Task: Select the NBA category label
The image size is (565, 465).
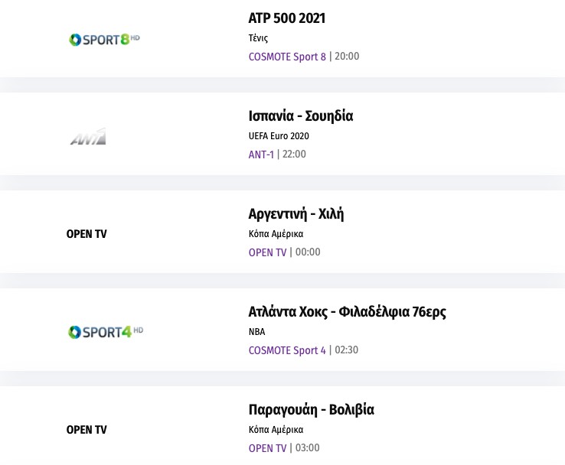Action: tap(257, 332)
